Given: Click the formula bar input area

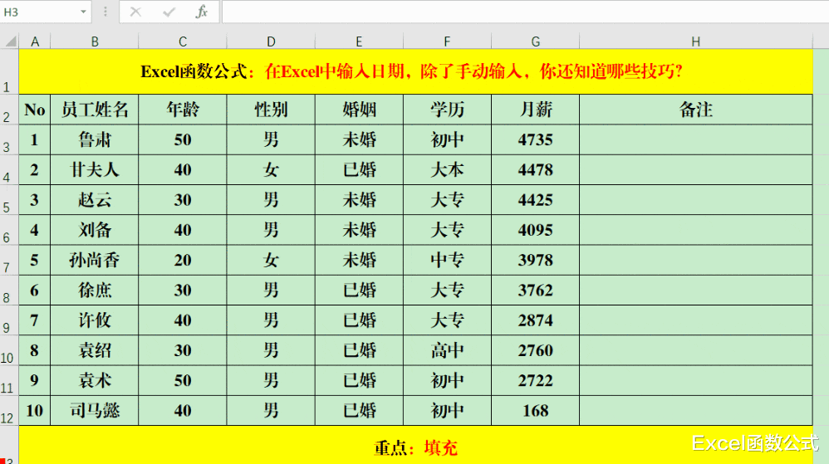Looking at the screenshot, I should 524,12.
